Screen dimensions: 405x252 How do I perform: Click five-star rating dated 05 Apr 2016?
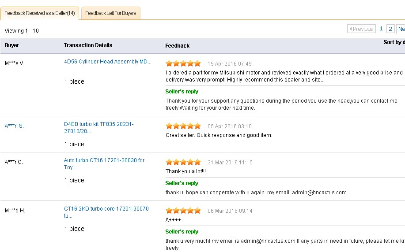tap(183, 126)
